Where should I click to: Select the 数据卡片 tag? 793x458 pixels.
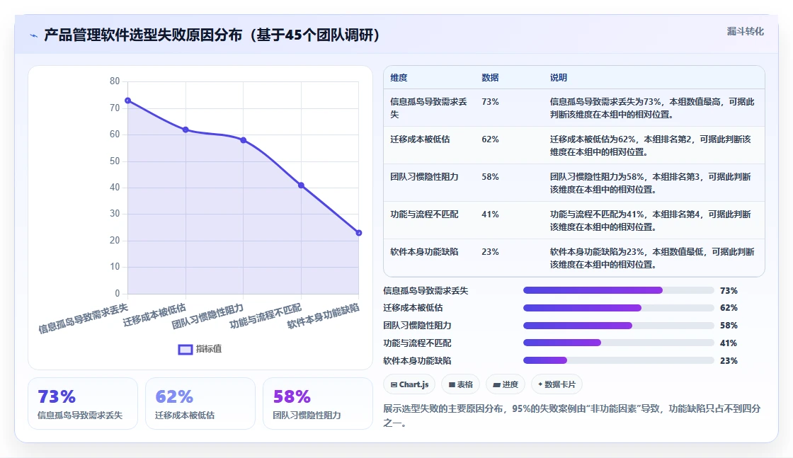[x=557, y=384]
